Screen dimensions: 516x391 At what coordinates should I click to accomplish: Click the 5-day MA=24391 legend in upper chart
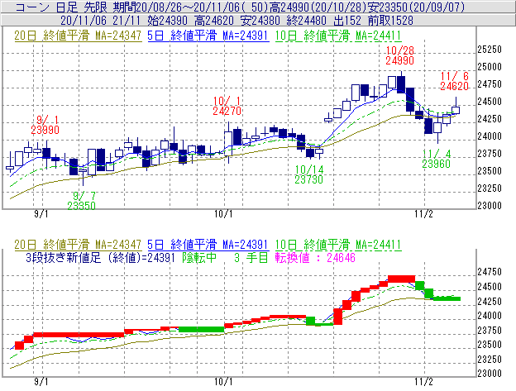pos(208,36)
